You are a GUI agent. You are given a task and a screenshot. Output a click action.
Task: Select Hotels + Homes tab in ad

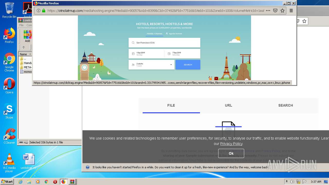[154, 33]
